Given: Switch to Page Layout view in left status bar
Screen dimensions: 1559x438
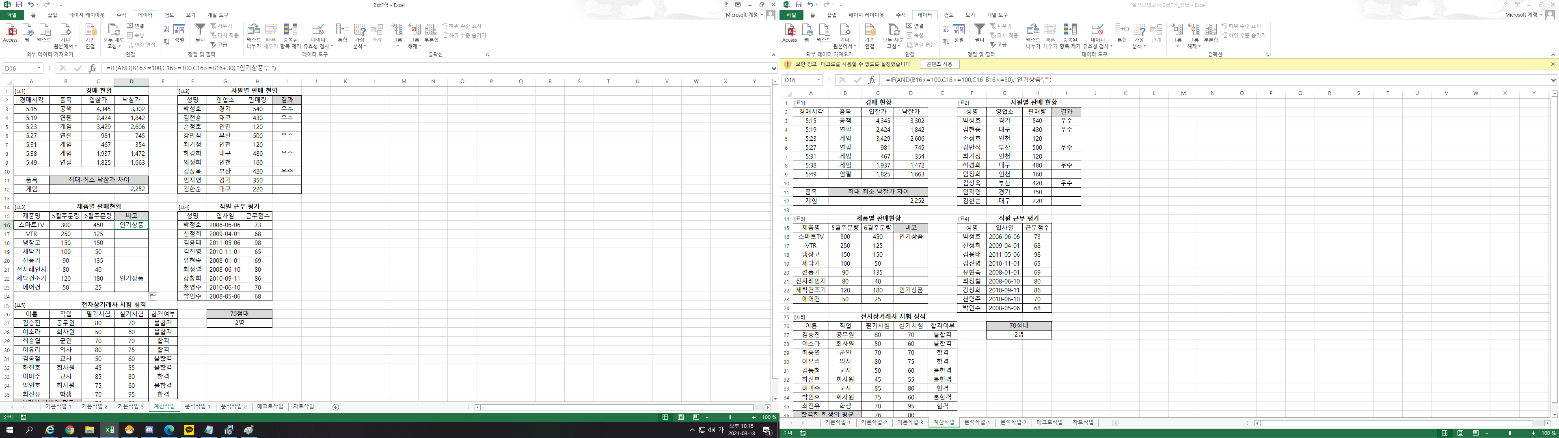Looking at the screenshot, I should (x=681, y=417).
